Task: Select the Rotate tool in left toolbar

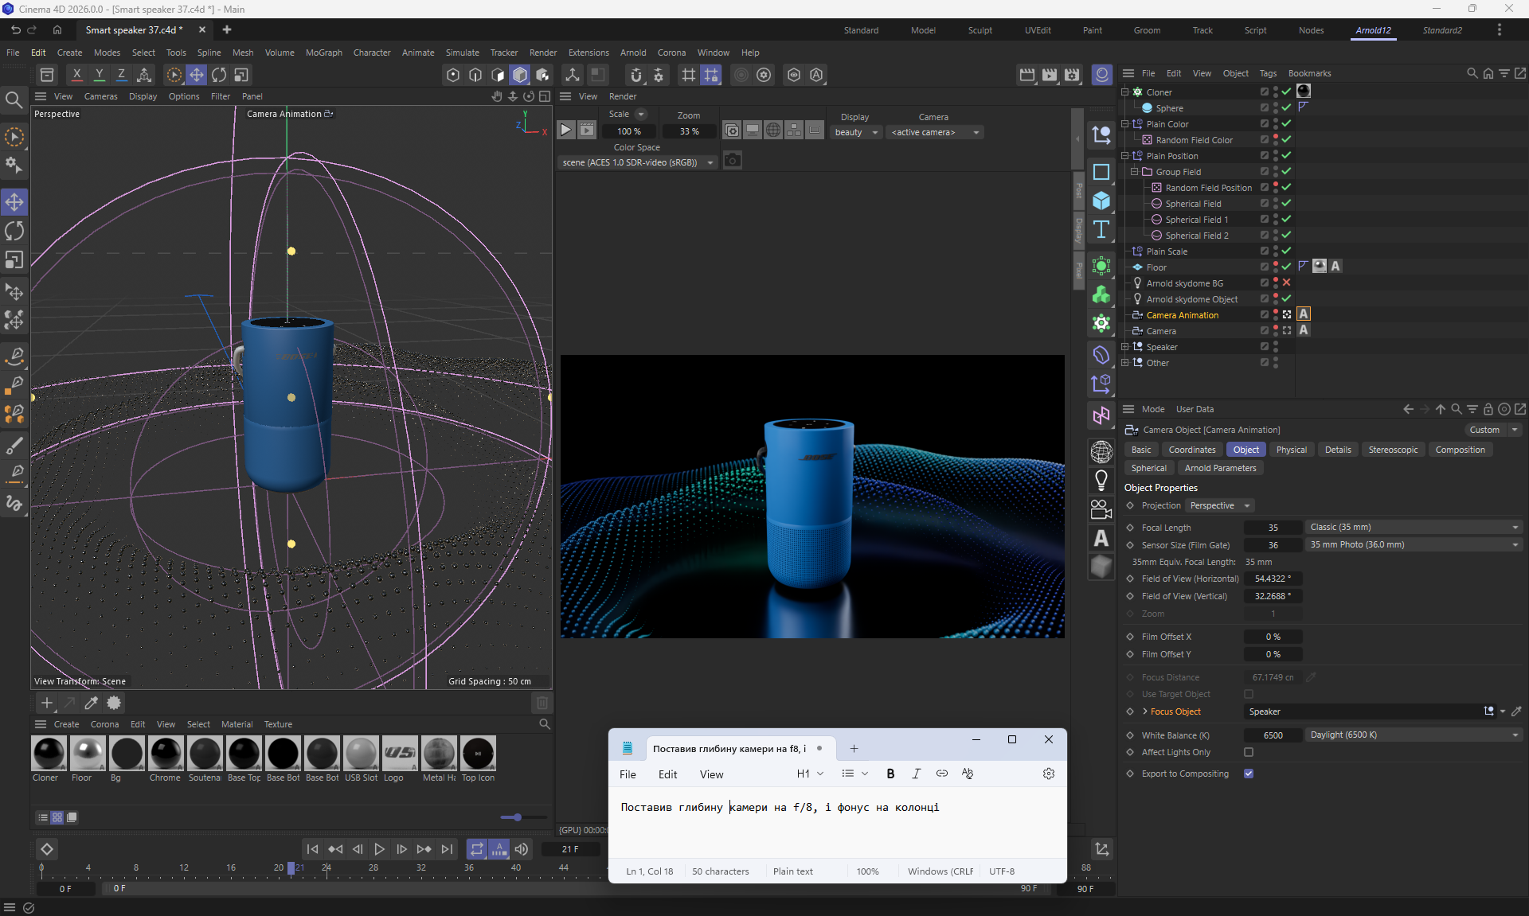Action: [x=14, y=232]
